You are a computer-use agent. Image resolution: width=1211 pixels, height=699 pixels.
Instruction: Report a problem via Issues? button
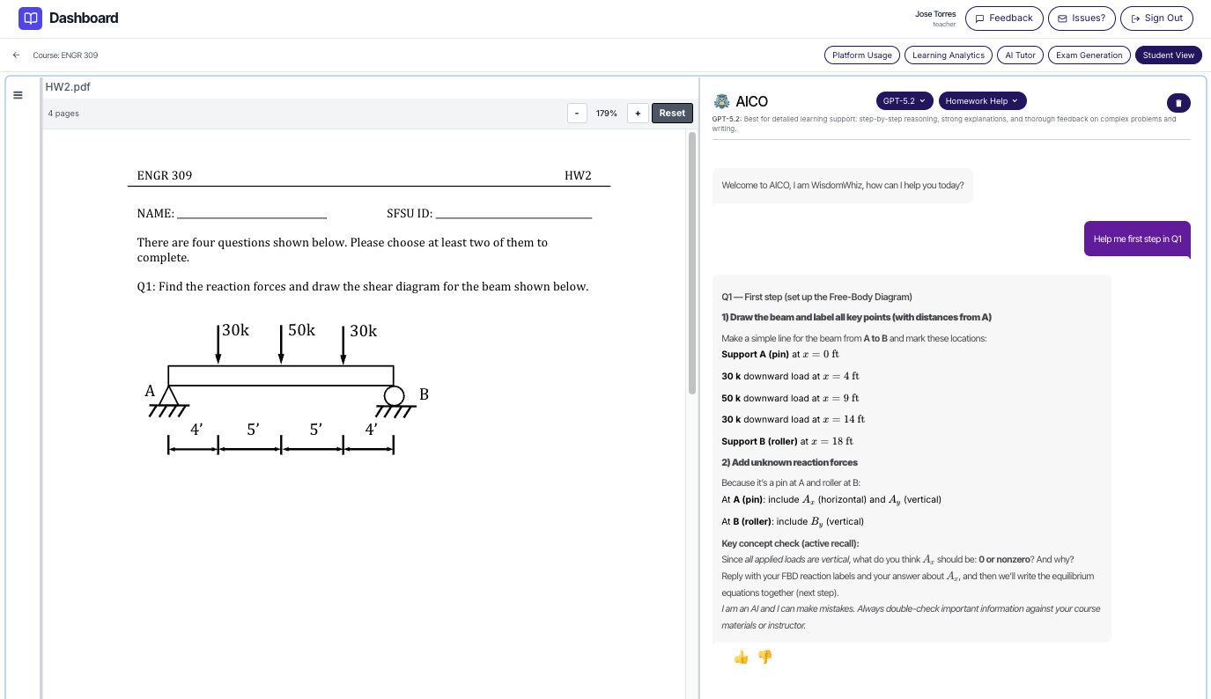(x=1082, y=18)
